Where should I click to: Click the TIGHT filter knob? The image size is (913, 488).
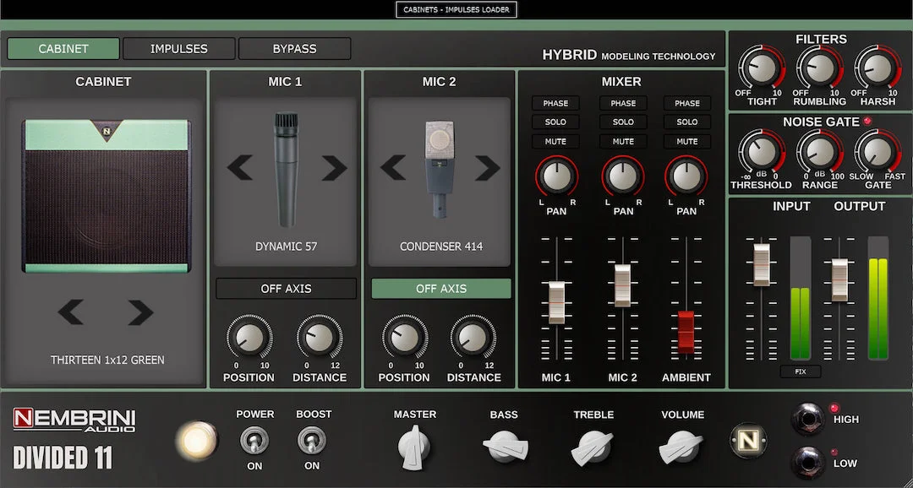click(762, 68)
